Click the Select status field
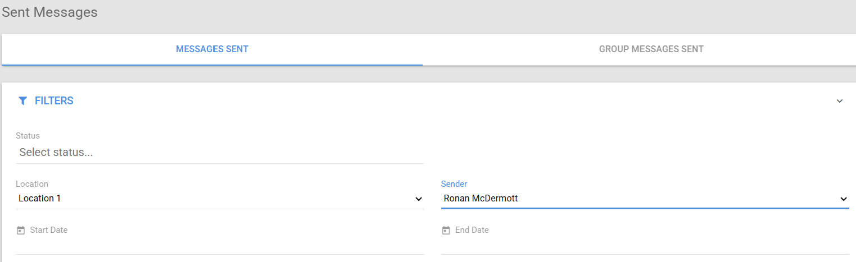The height and width of the screenshot is (262, 856). point(220,152)
